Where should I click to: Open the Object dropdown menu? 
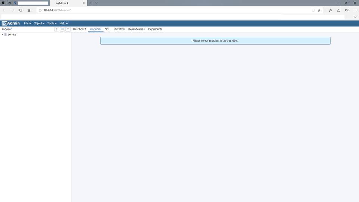pyautogui.click(x=39, y=23)
